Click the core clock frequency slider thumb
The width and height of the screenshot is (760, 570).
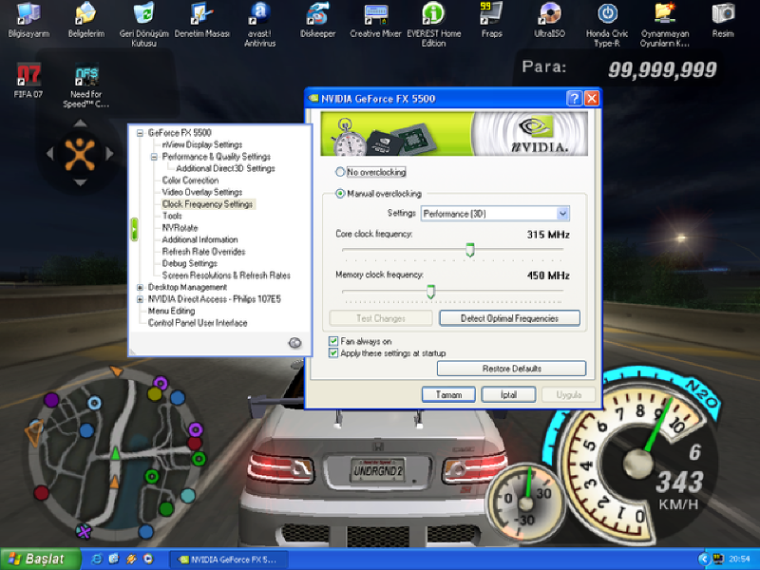pos(469,250)
